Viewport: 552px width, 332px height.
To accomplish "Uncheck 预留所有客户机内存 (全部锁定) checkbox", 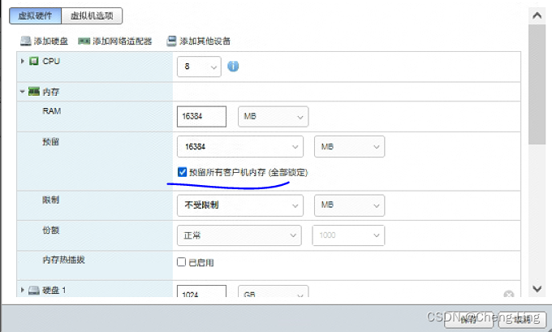I will [x=182, y=172].
